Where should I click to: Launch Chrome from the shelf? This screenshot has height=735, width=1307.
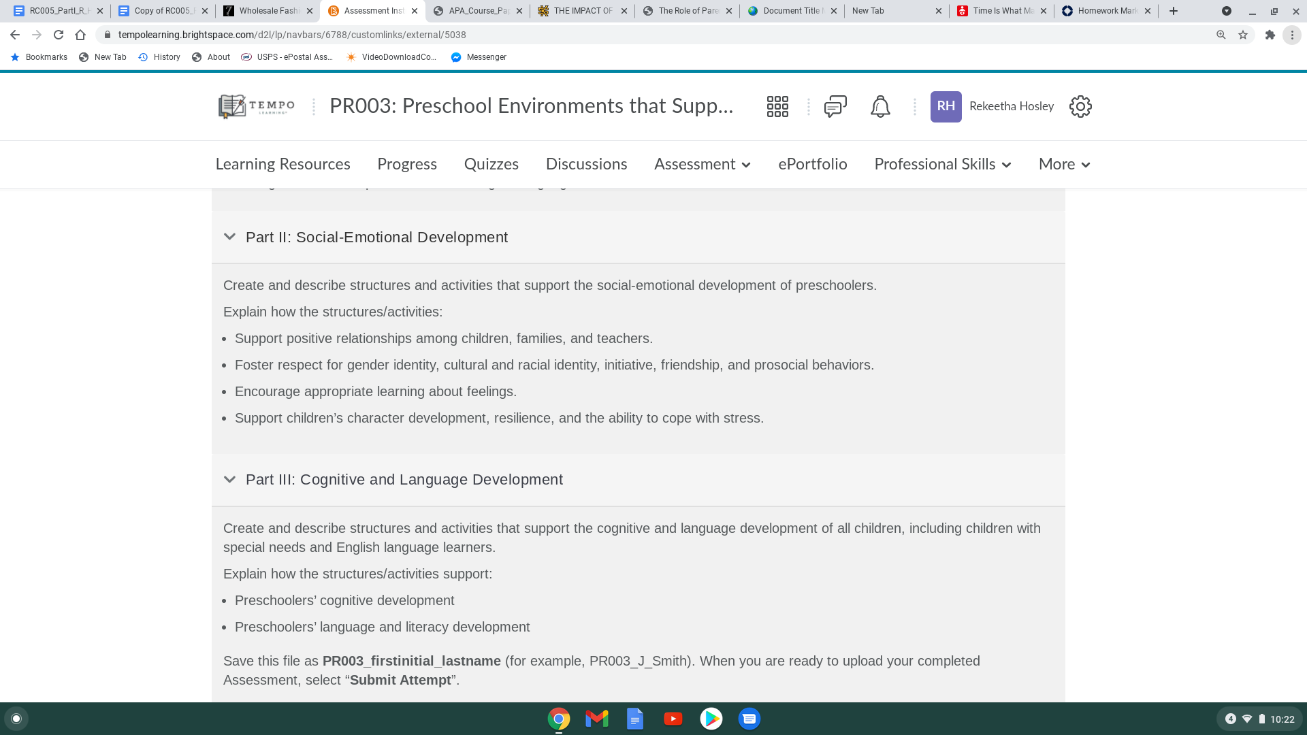tap(559, 719)
